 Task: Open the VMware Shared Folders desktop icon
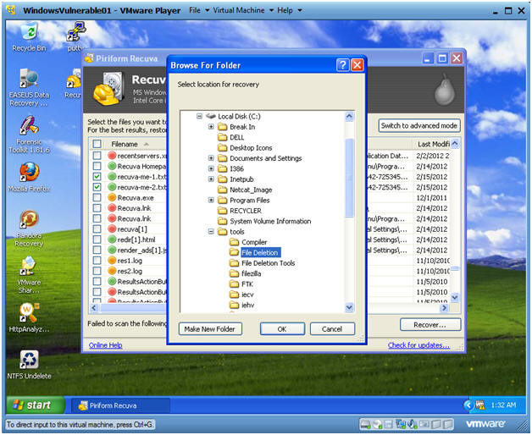pos(29,275)
